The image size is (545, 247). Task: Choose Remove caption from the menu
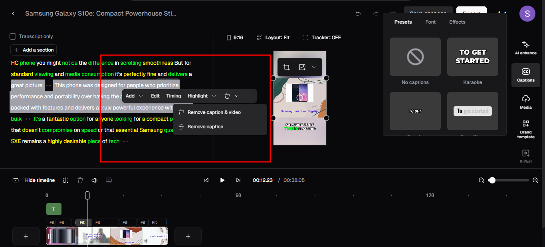[220, 127]
